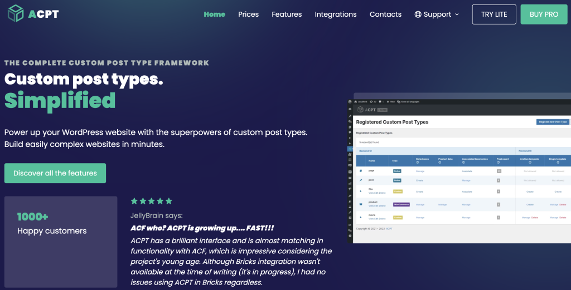Expand the Support dropdown menu
Screen dimensions: 571x290
point(437,14)
